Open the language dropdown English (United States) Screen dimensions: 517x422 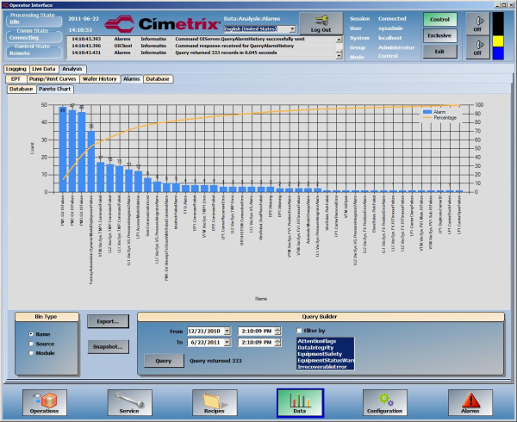[292, 29]
